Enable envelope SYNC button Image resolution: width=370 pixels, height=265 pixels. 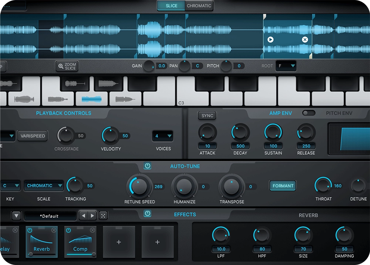click(x=207, y=116)
